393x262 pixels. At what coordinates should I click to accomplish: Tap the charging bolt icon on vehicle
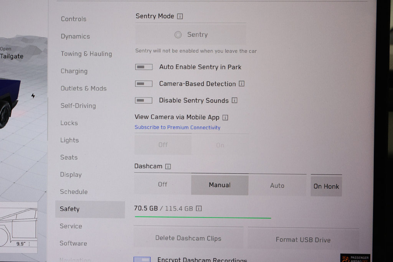tap(33, 96)
